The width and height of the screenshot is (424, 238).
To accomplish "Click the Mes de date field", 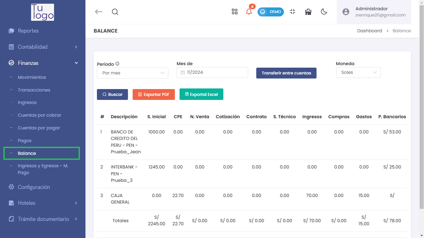I will pos(212,72).
